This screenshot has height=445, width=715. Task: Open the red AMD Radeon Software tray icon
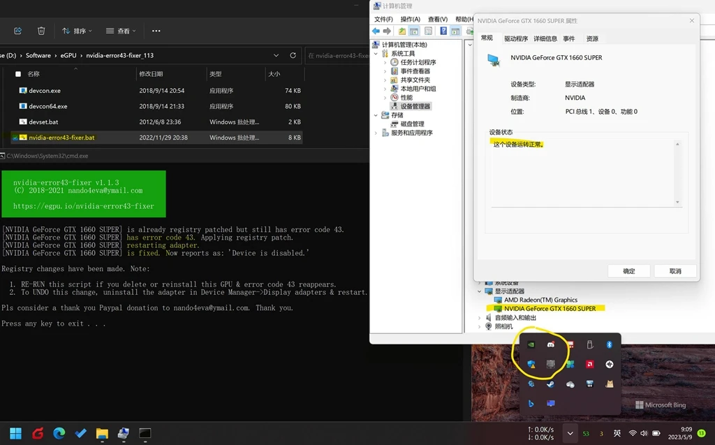pos(589,364)
